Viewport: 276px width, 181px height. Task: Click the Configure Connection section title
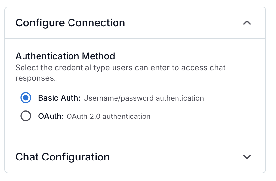70,23
